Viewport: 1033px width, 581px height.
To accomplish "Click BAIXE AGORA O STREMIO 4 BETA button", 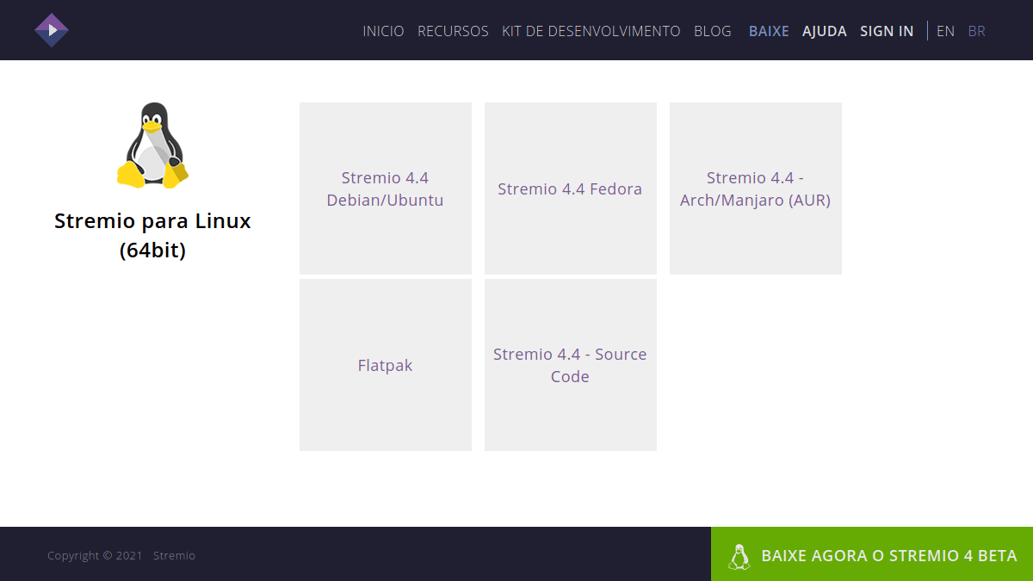I will click(x=872, y=554).
